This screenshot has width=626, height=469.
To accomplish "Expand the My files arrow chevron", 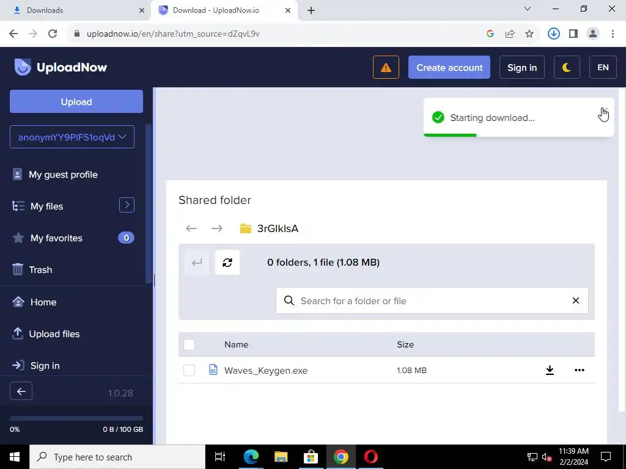I will click(x=127, y=205).
